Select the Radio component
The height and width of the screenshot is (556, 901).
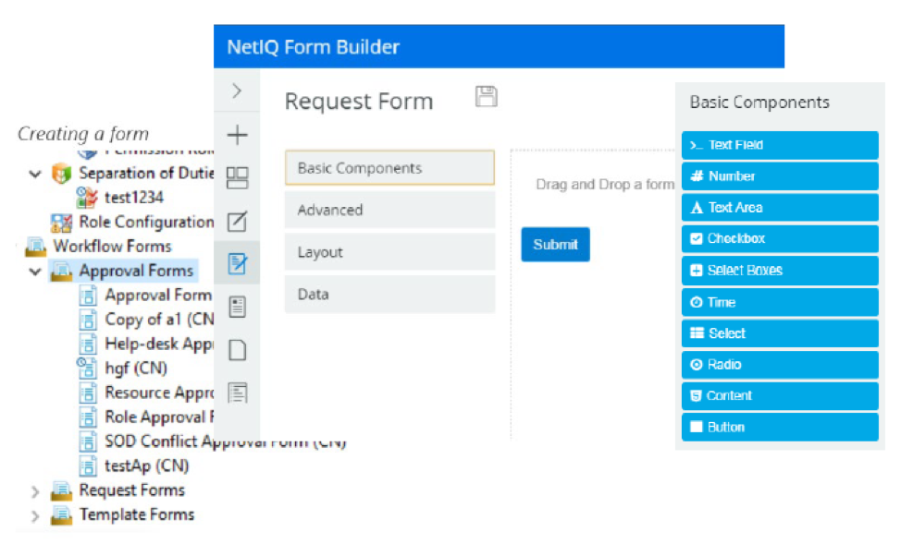click(x=780, y=364)
